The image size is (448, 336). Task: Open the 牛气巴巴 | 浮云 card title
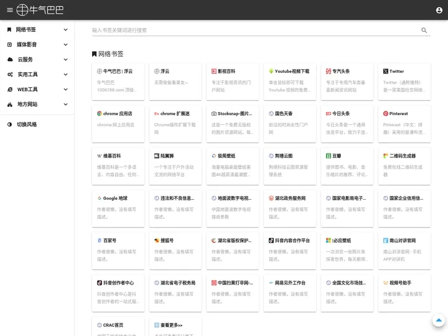click(x=118, y=71)
